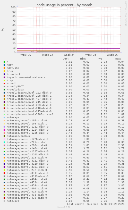Click the 'Max:' column header
This screenshot has width=128, height=210.
[118, 59]
